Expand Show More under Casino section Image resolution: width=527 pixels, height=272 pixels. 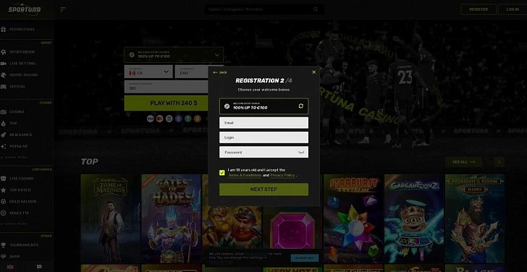coord(14,157)
